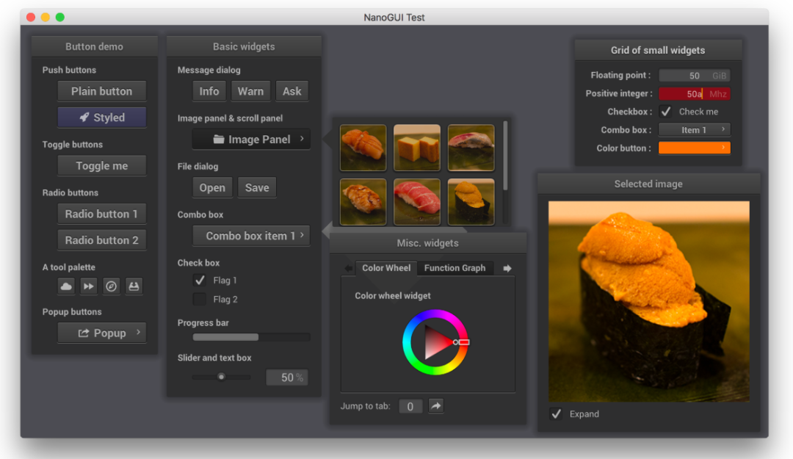Click the Ask message button

point(292,92)
